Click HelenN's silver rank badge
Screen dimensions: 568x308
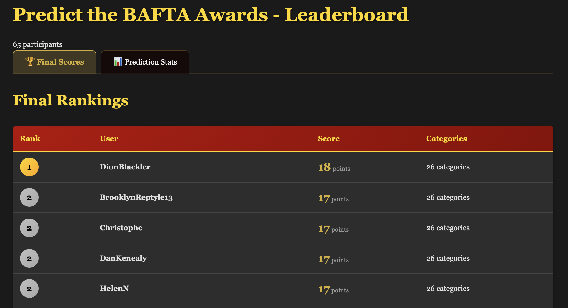click(29, 289)
